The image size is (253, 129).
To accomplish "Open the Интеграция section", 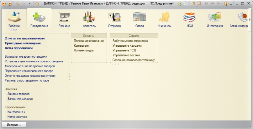I will pyautogui.click(x=215, y=20).
